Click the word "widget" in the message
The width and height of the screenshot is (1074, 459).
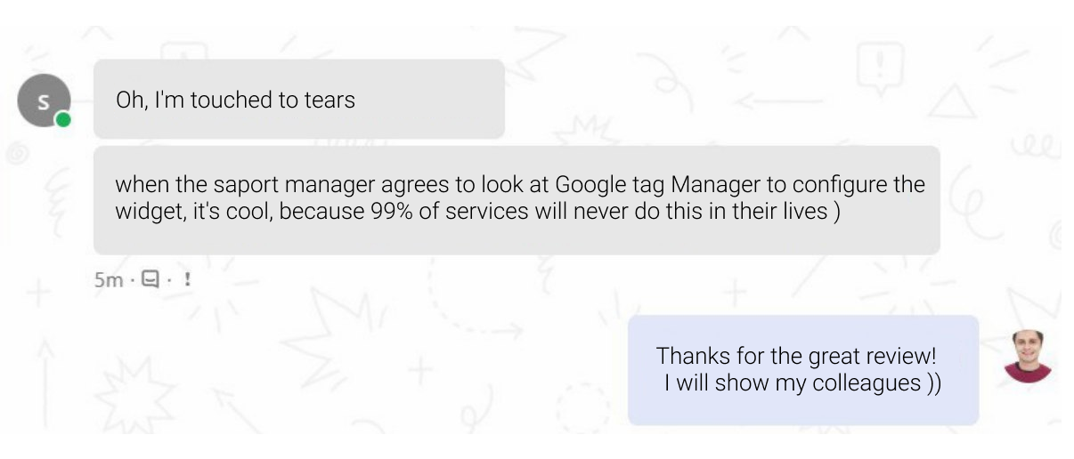[145, 213]
